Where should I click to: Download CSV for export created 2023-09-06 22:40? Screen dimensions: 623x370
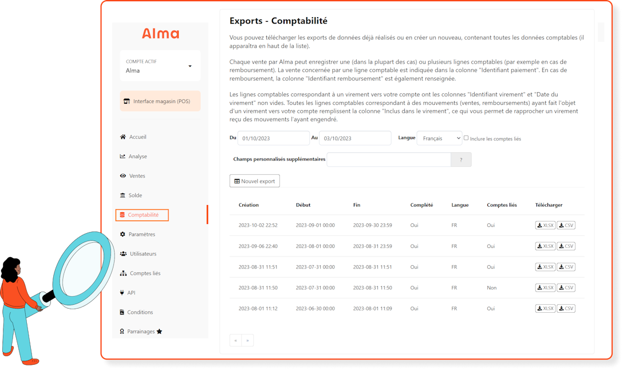click(566, 246)
